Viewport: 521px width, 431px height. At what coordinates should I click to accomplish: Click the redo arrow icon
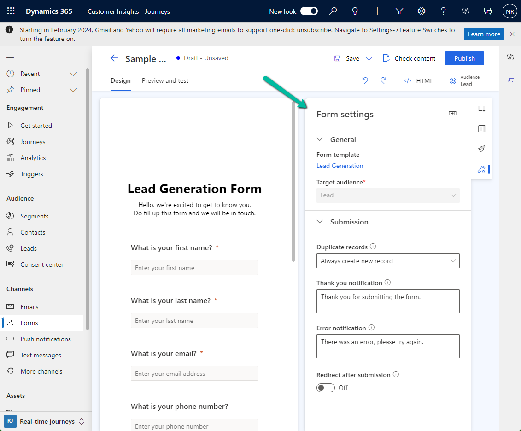click(383, 80)
